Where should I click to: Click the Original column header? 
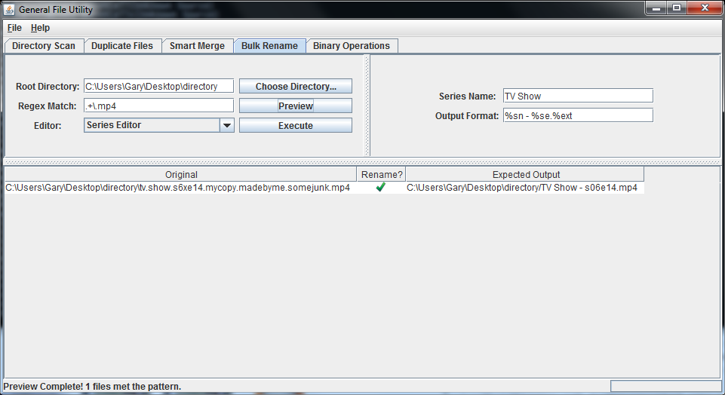click(181, 174)
